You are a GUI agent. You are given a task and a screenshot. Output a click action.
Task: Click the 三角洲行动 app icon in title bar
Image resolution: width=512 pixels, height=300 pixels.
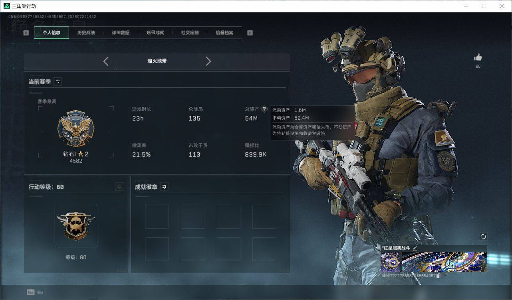point(6,6)
